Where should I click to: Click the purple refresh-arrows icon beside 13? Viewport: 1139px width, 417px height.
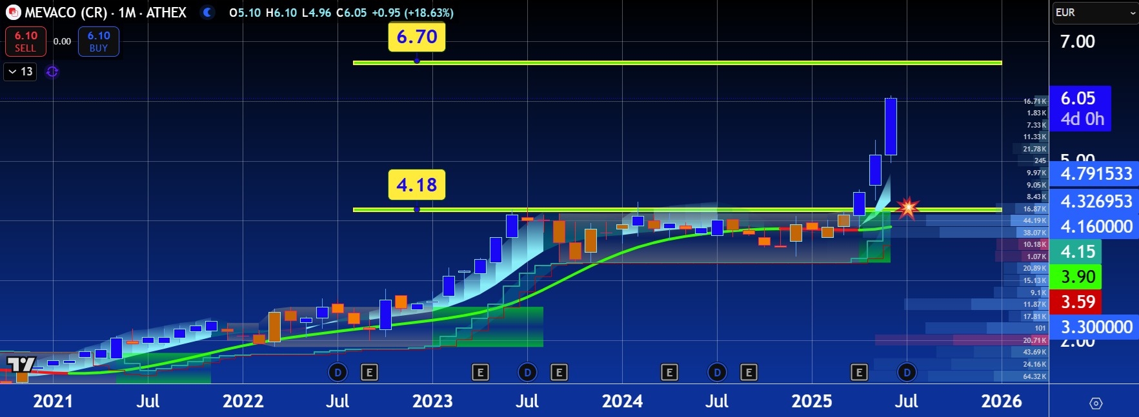click(x=52, y=72)
